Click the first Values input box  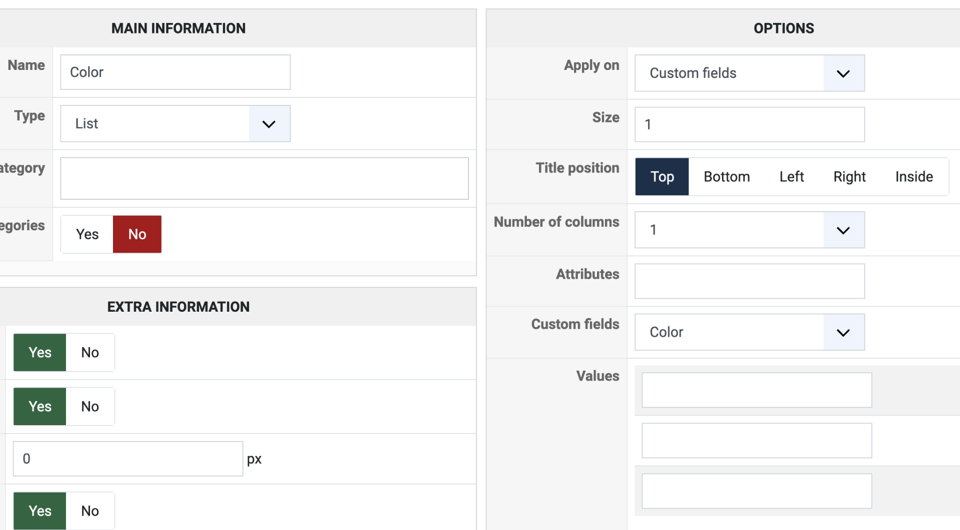click(756, 390)
